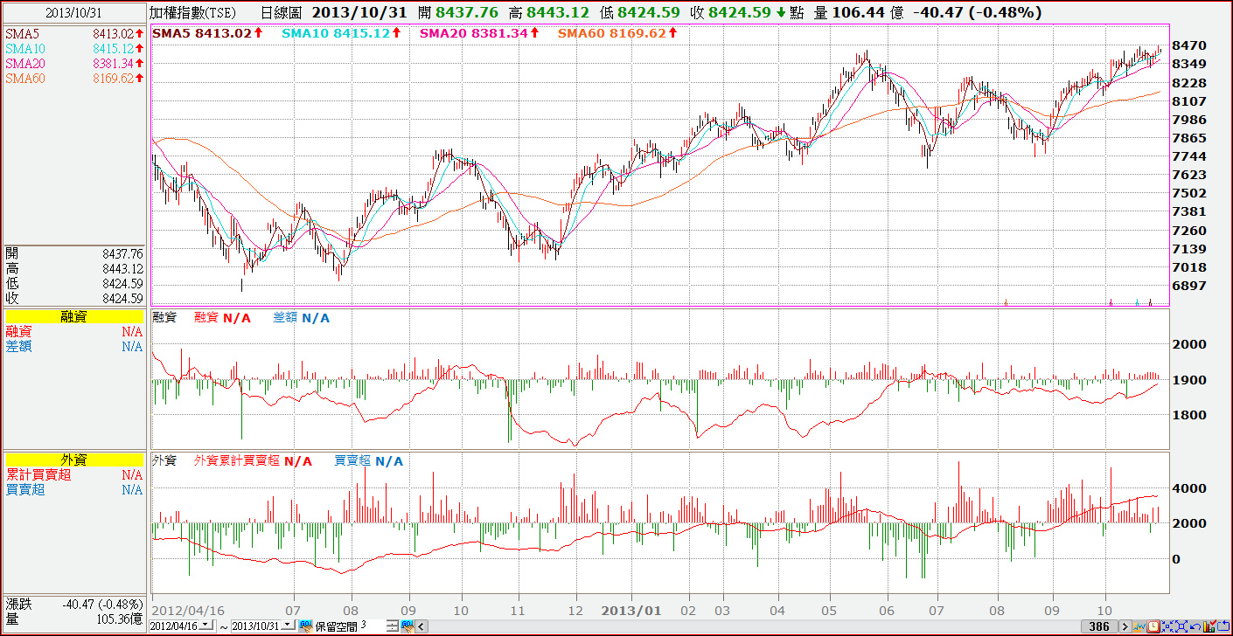The height and width of the screenshot is (636, 1233).
Task: Click the 保留空間 value input field
Action: click(373, 626)
